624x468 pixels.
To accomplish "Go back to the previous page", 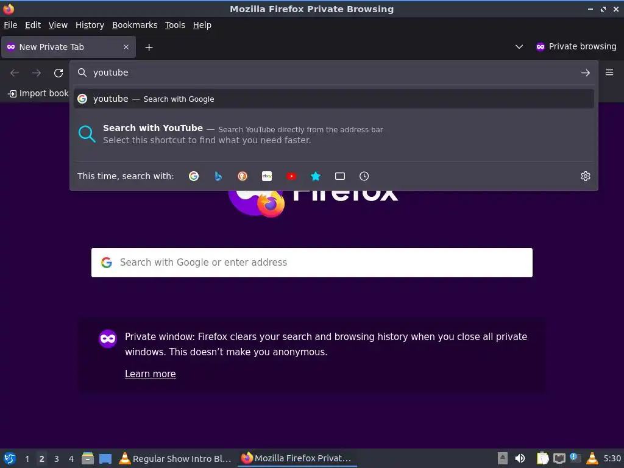I will point(15,73).
